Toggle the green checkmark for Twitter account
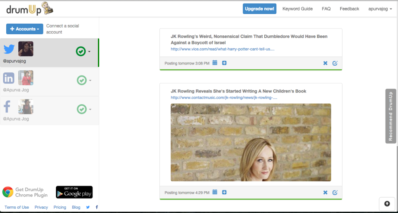The height and width of the screenshot is (213, 398). [81, 52]
